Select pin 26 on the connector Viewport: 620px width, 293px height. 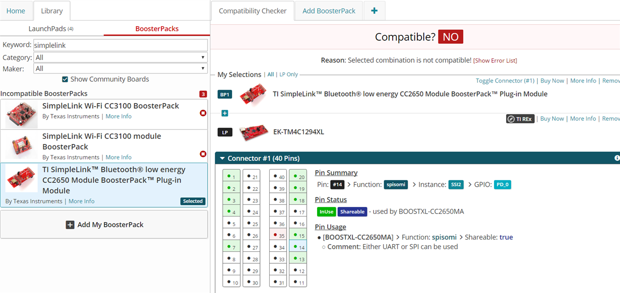(251, 235)
